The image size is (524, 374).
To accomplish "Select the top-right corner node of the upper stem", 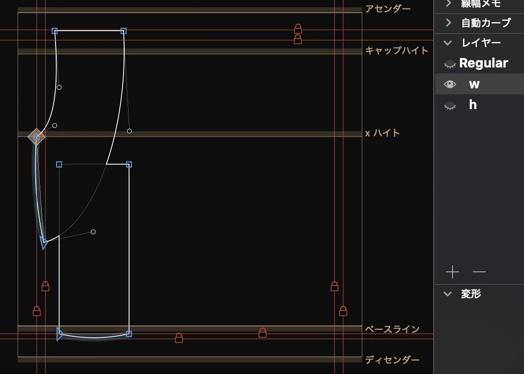I will pyautogui.click(x=124, y=31).
